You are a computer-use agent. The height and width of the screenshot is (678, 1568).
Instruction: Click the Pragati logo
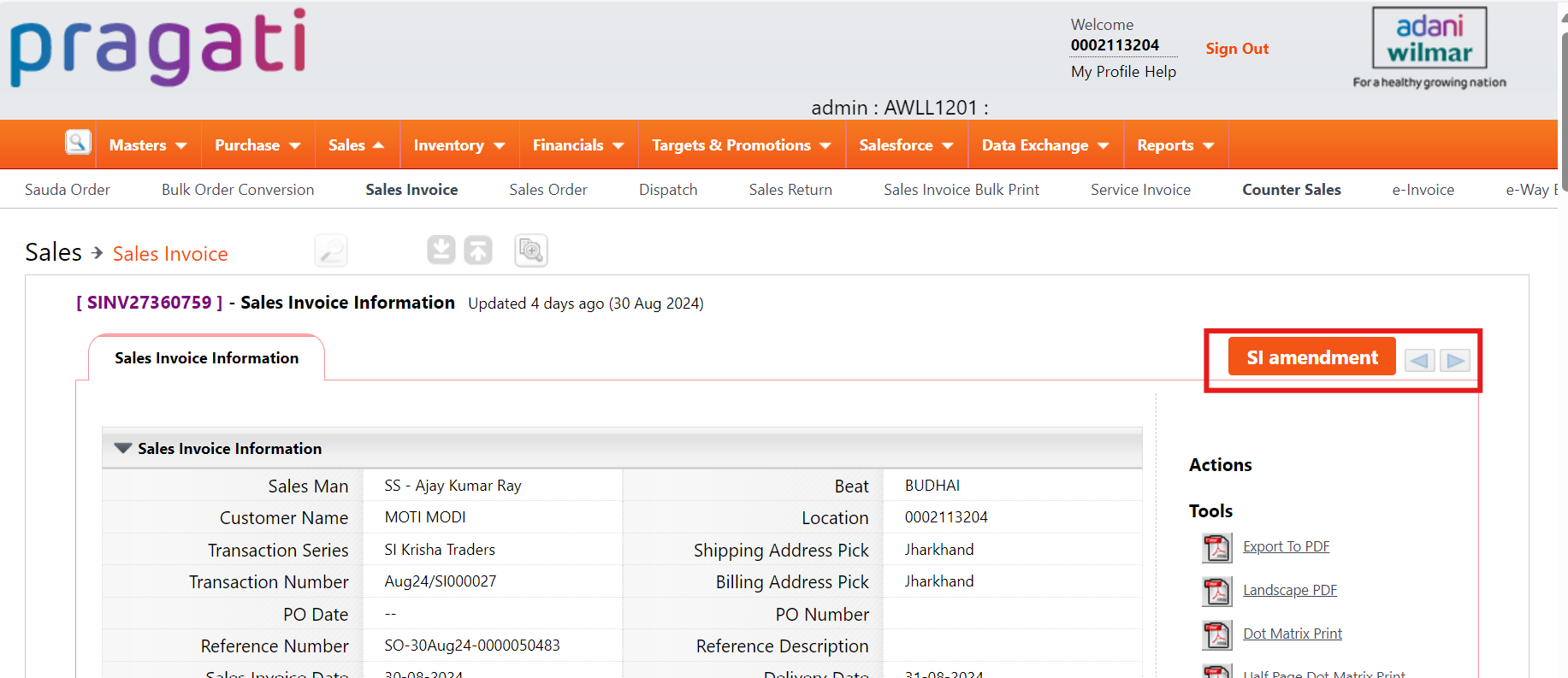[x=158, y=49]
